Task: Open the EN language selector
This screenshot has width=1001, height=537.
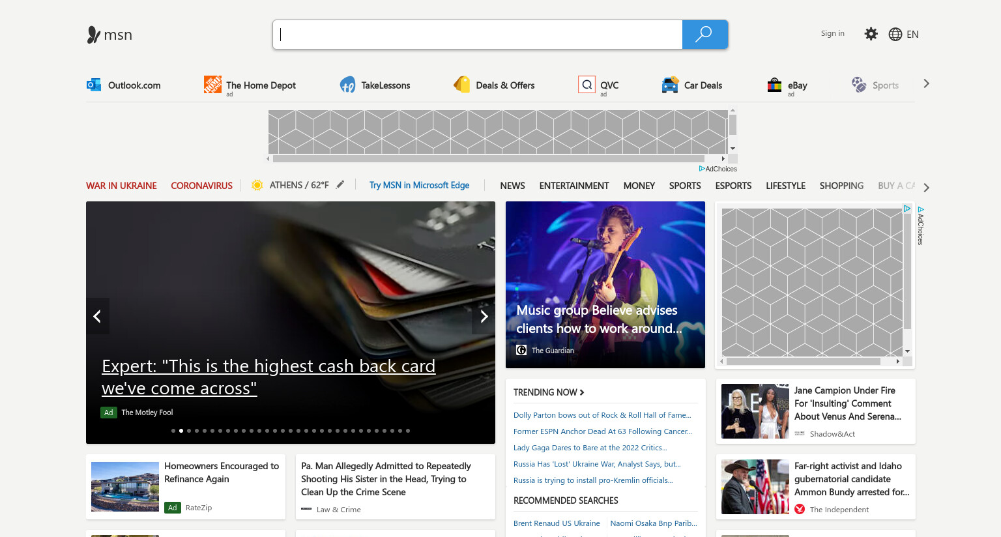Action: 912,35
